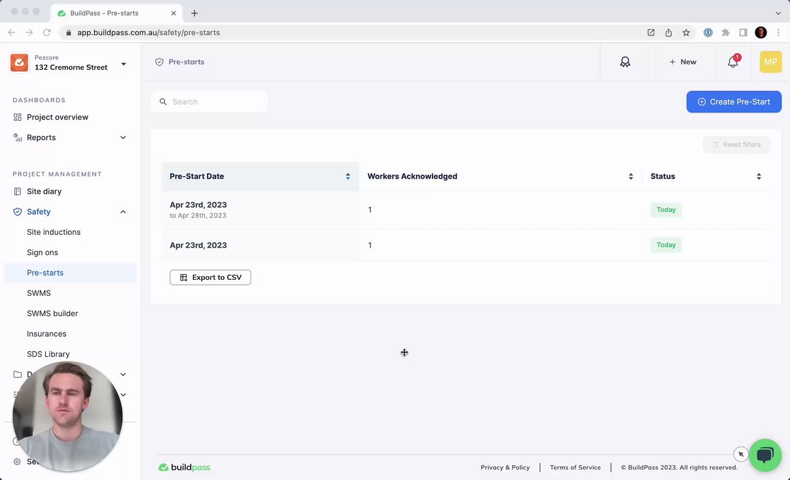Screen dimensions: 790x480
Task: Click the Pezcore orange logo icon
Action: click(x=19, y=62)
